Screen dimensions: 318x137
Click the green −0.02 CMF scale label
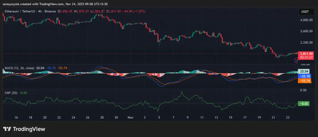pos(304,104)
